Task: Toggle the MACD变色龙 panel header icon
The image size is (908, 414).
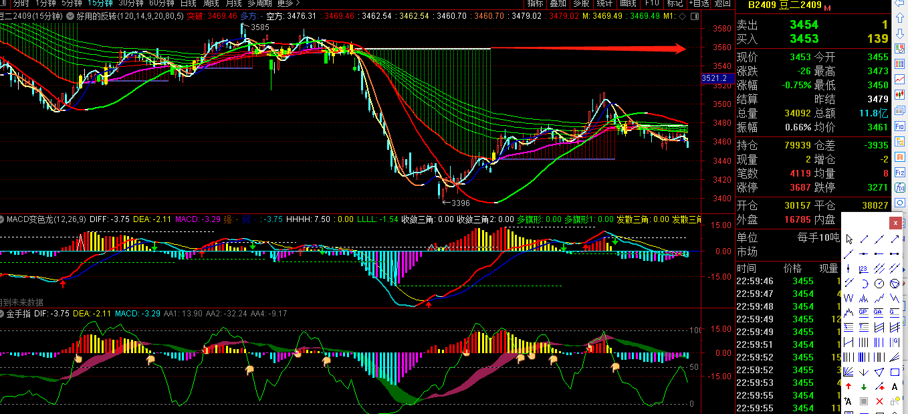Action: click(x=3, y=219)
